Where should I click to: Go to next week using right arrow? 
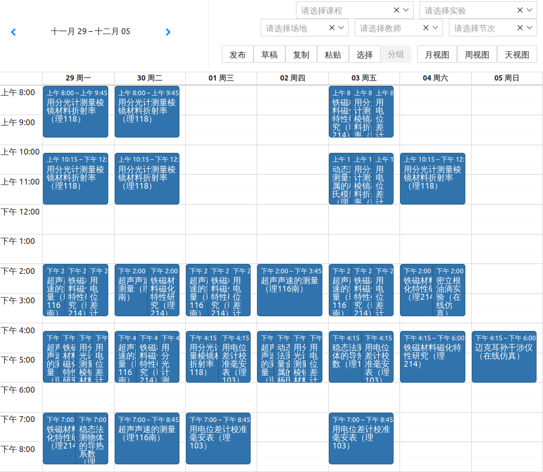(168, 32)
